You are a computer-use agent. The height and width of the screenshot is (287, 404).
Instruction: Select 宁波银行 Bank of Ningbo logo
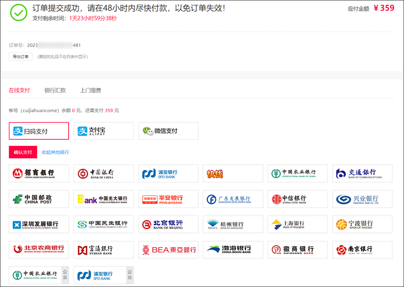pyautogui.click(x=362, y=224)
